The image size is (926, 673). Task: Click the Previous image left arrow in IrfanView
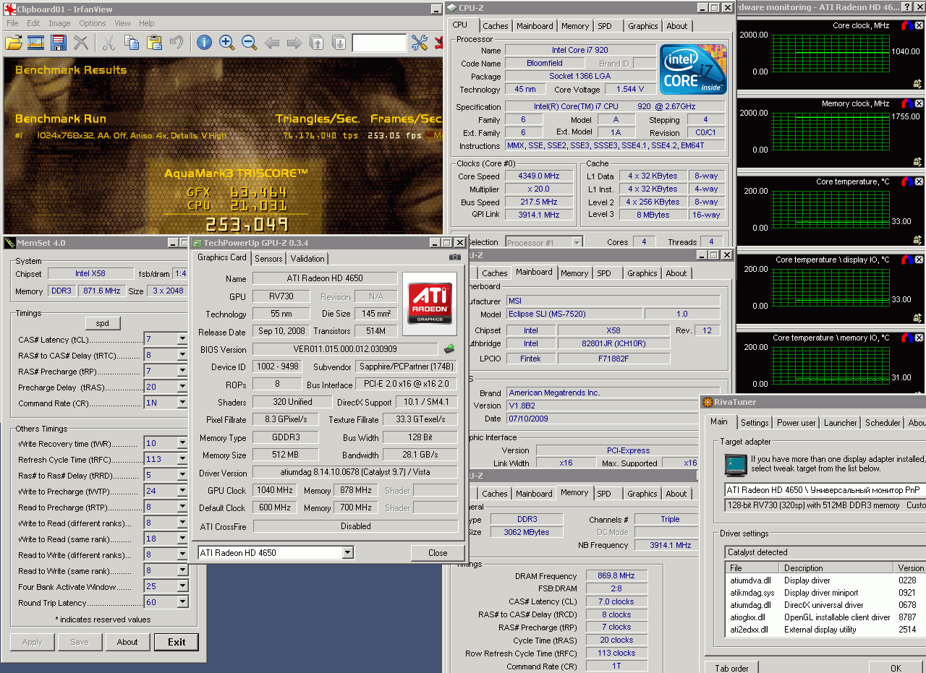271,43
